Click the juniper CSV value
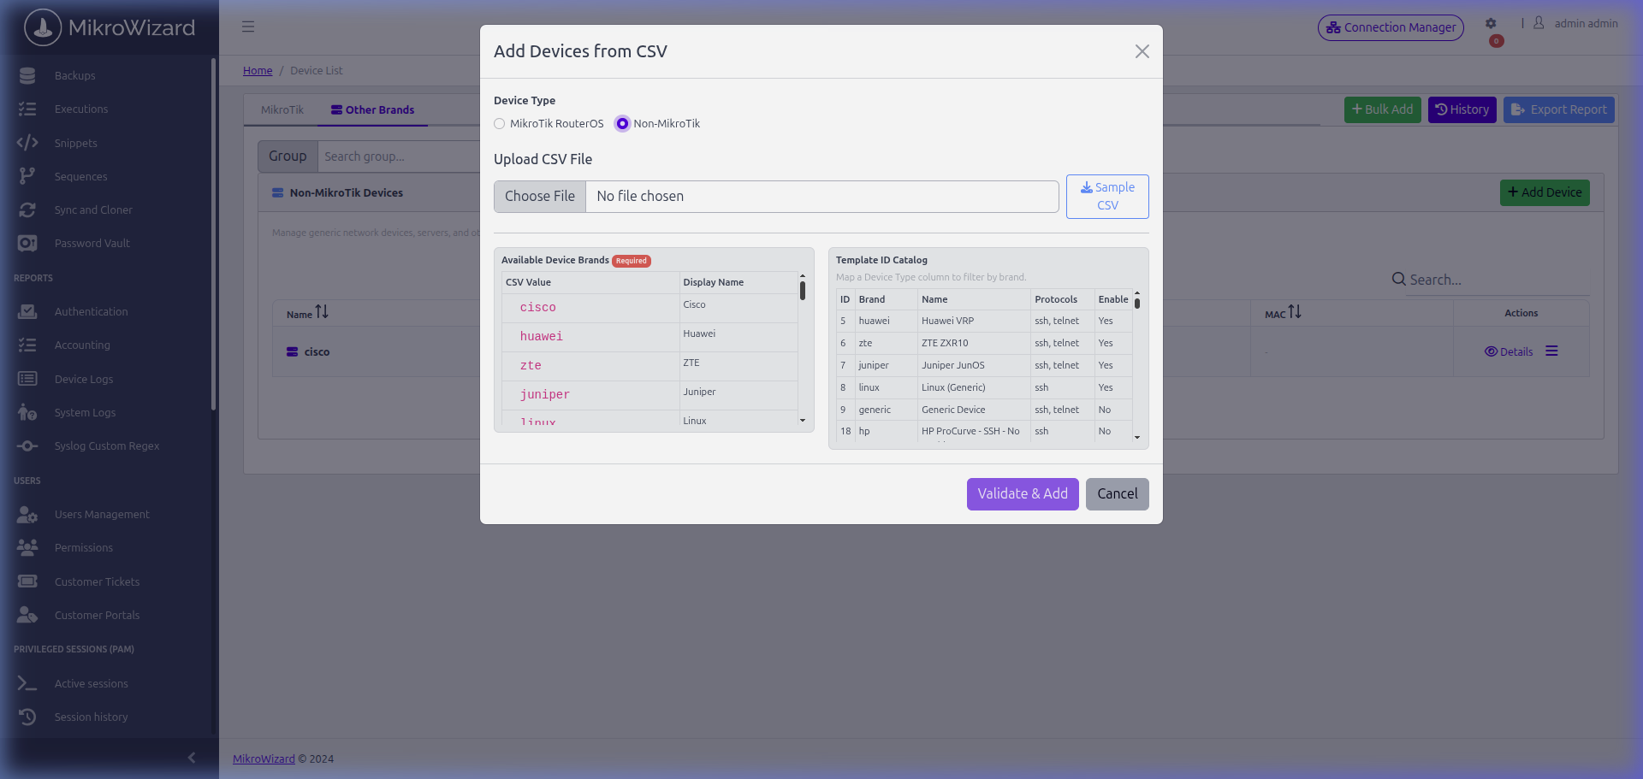 545,395
